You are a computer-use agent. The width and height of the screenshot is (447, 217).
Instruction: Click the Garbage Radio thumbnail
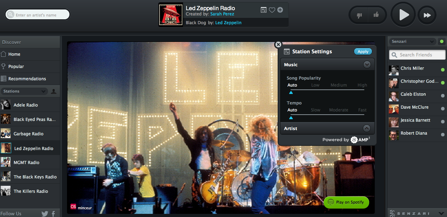click(x=6, y=133)
